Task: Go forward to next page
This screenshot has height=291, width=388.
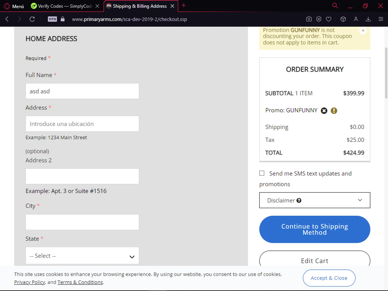Action: pos(19,19)
